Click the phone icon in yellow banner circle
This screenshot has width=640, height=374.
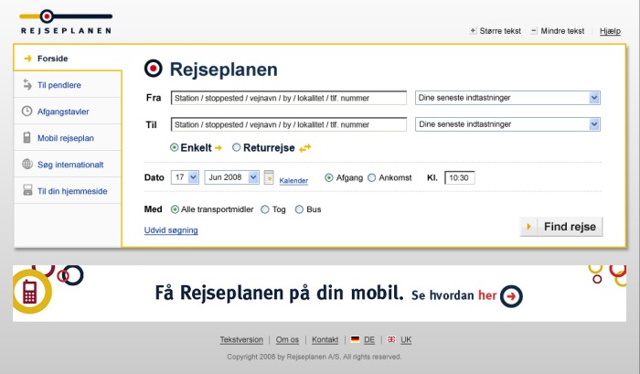point(30,292)
